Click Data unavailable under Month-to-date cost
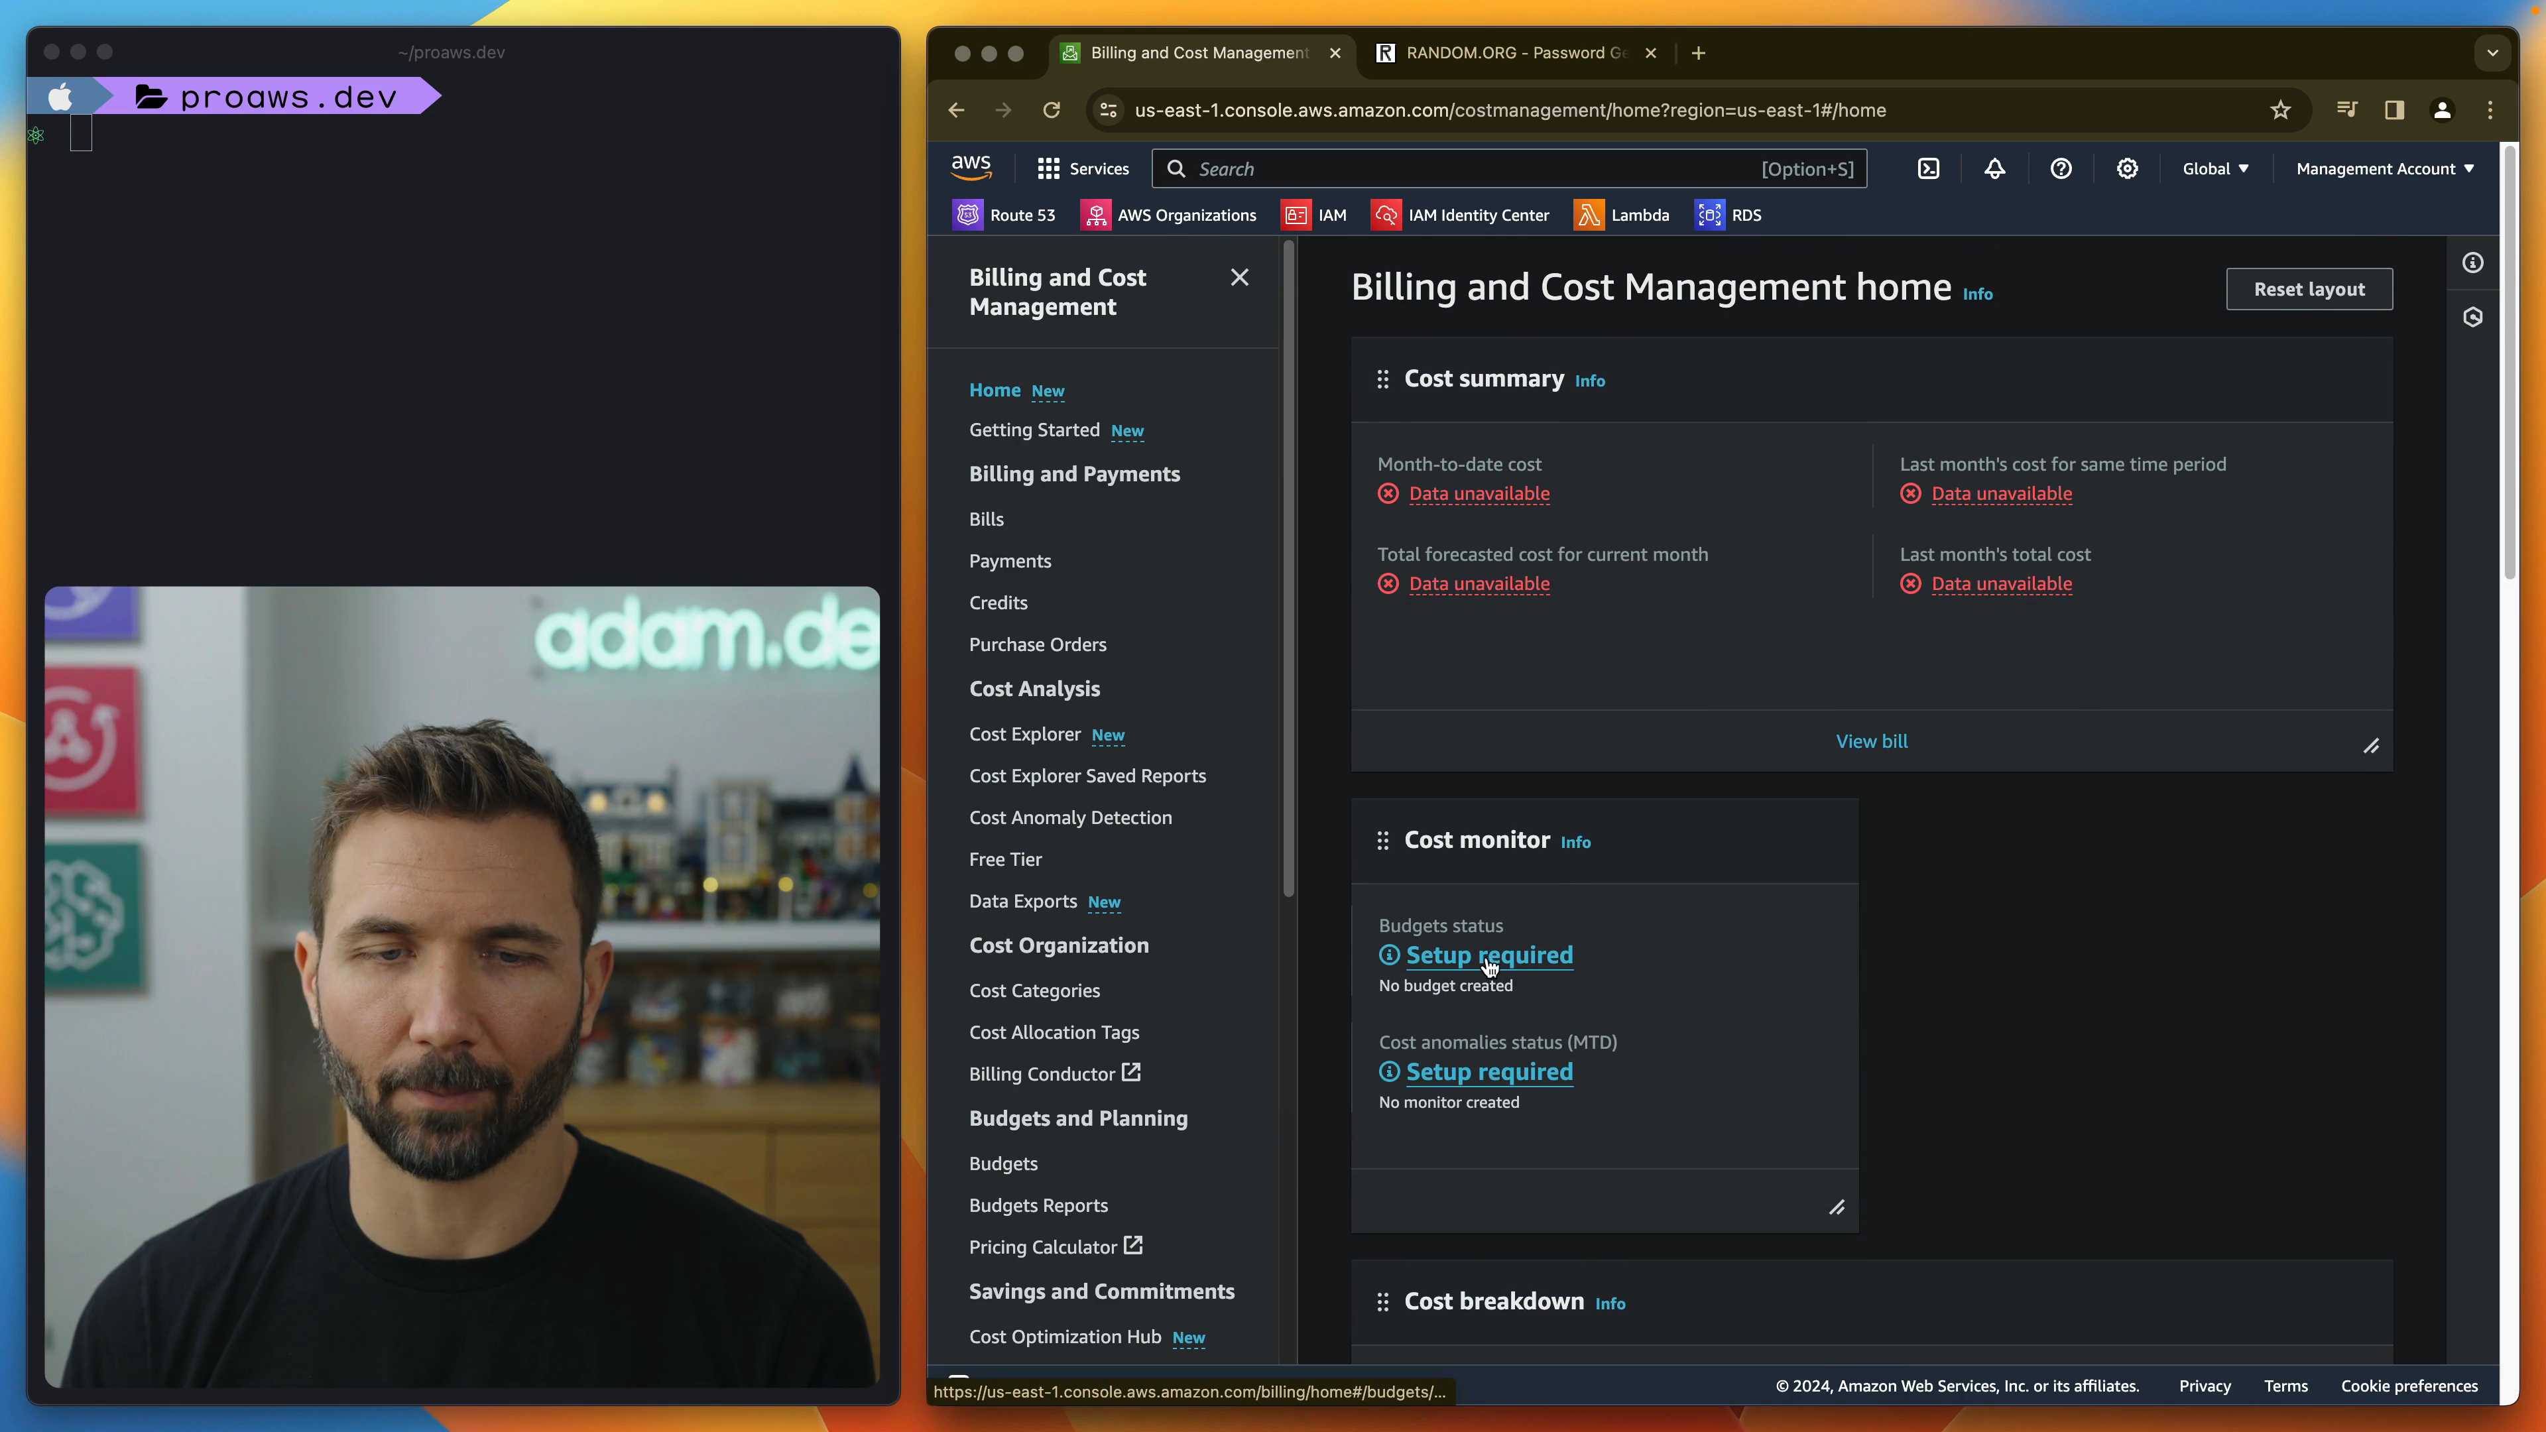The image size is (2546, 1432). pyautogui.click(x=1479, y=494)
